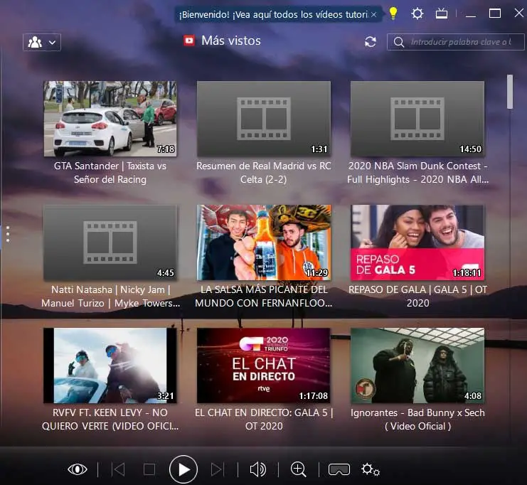
Task: Click title 'GTA Santander | Taxista vs Señor del Racing'
Action: point(110,173)
